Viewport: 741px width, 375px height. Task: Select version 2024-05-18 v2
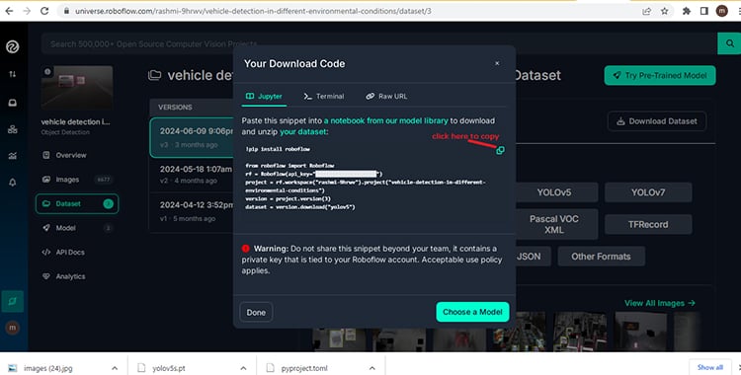pyautogui.click(x=192, y=175)
